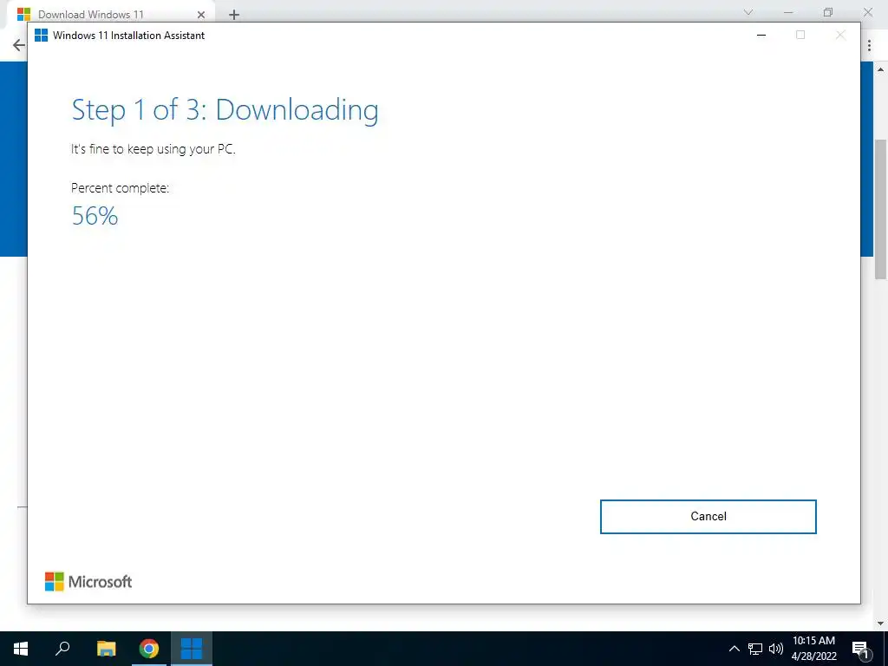Click the Microsoft logo in the assistant

(x=88, y=582)
